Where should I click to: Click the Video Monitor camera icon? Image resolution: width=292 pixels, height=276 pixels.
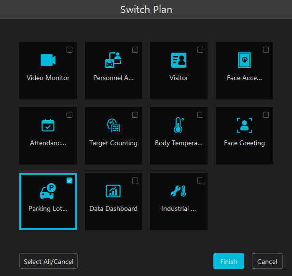(x=48, y=60)
